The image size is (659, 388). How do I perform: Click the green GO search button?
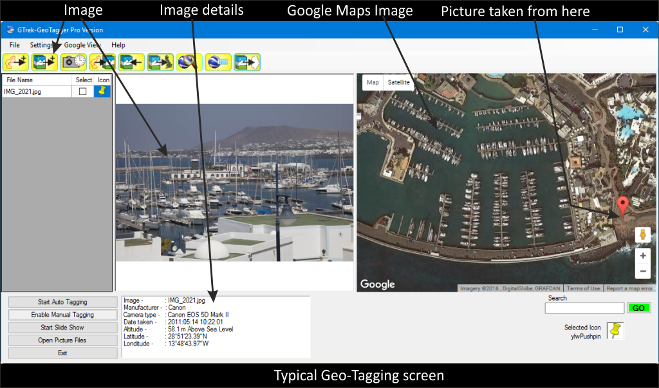[639, 308]
